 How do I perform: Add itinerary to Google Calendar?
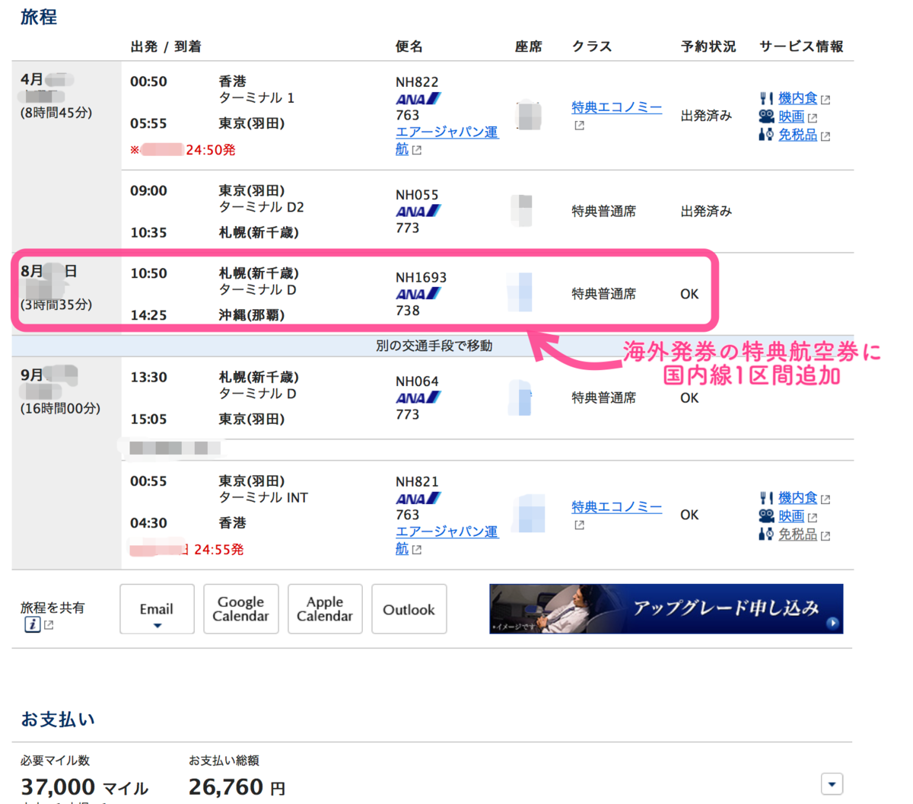(240, 609)
